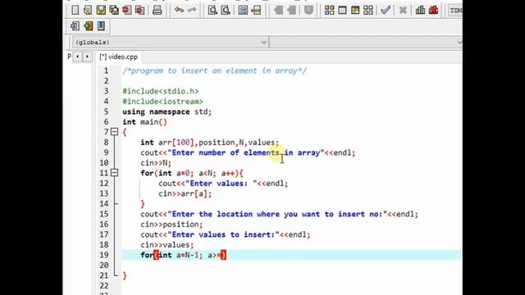The image size is (525, 295).
Task: Click the Toggle bookmarks green arrow icon
Action: click(88, 25)
